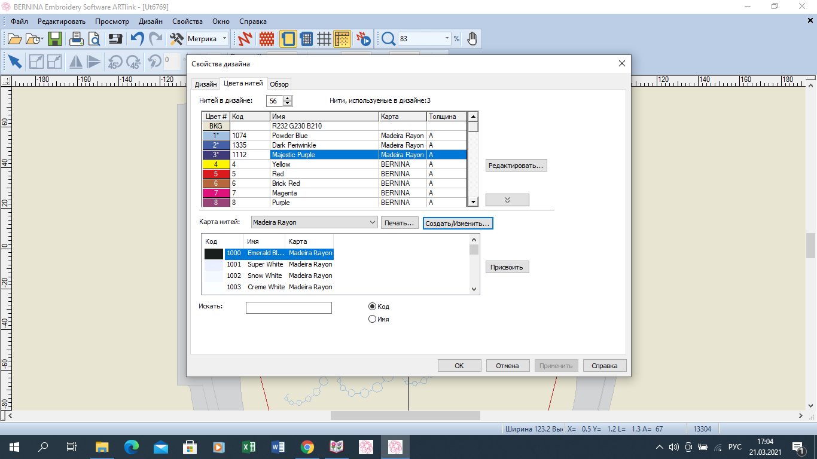Select the Имя radio button
This screenshot has width=817, height=459.
pos(373,319)
